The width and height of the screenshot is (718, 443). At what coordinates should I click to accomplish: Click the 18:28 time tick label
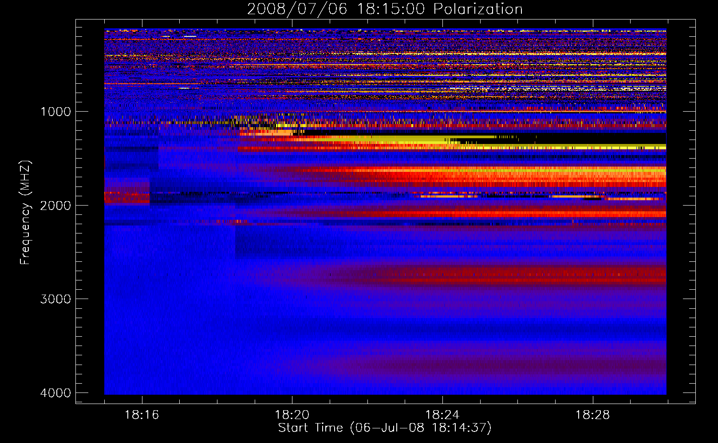593,415
